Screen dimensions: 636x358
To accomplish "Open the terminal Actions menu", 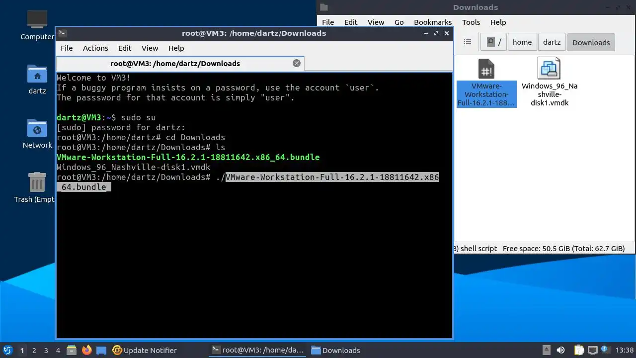I will tap(95, 48).
